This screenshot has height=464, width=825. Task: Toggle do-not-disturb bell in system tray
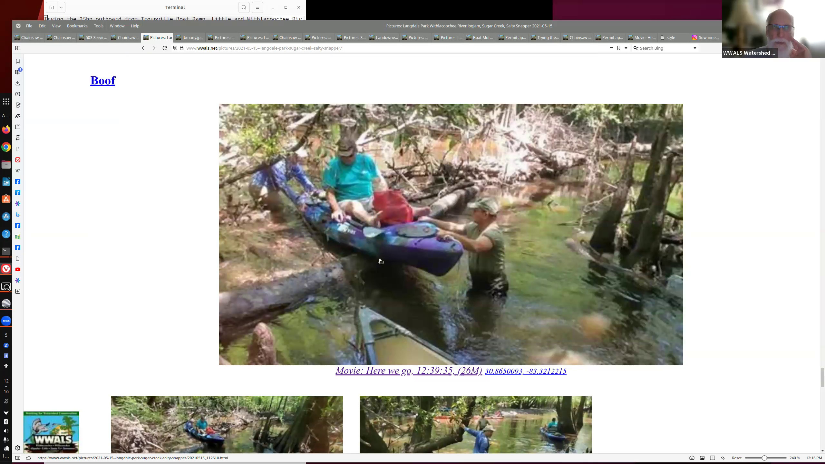coord(6,401)
